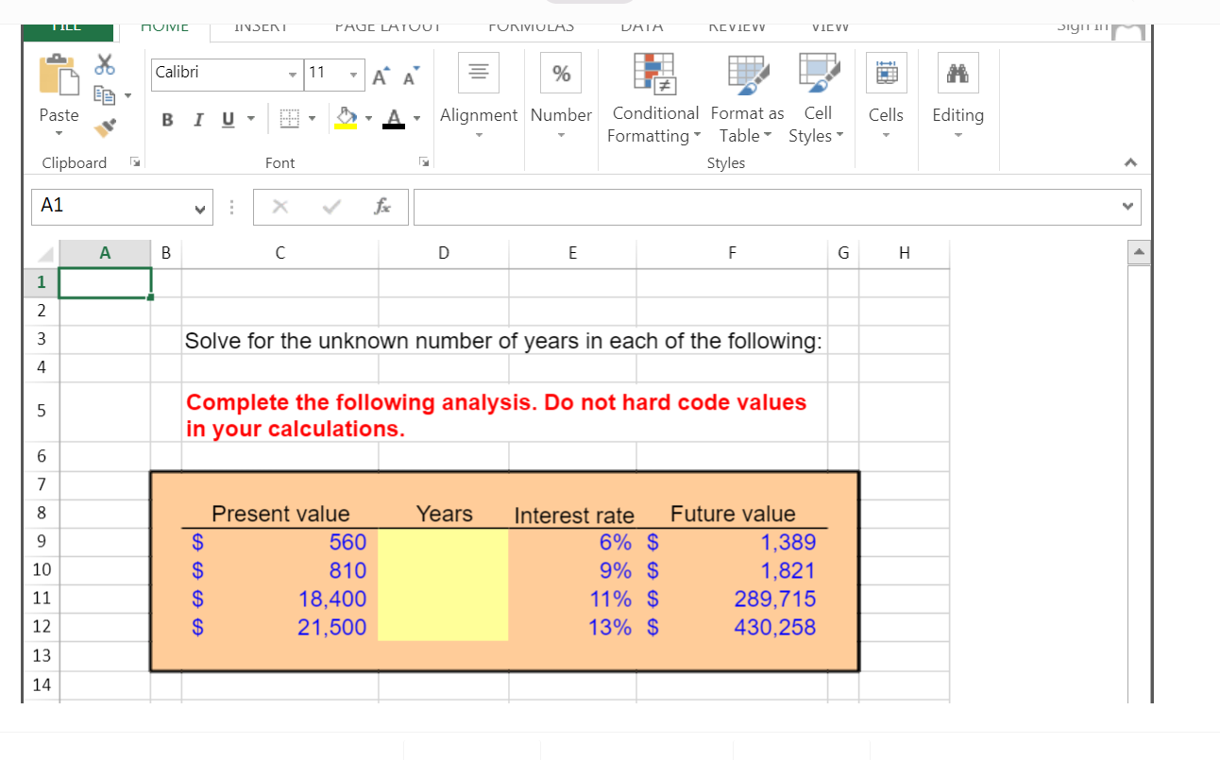Select the yellow Years cell in row 9

click(443, 542)
